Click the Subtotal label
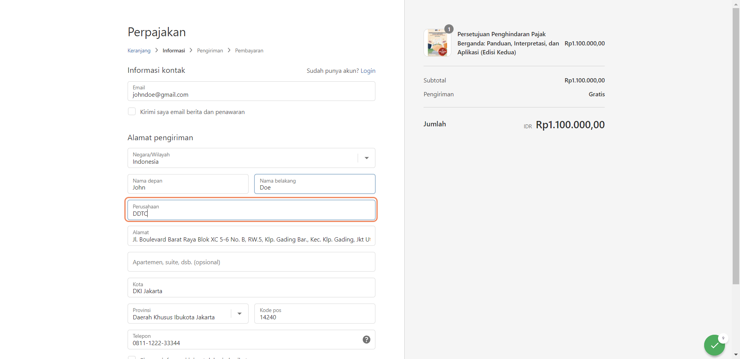The width and height of the screenshot is (740, 359). click(435, 81)
